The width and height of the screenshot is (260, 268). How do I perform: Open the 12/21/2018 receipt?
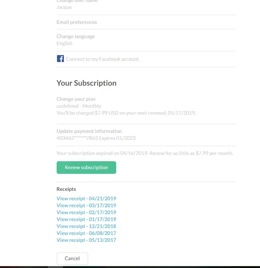tap(86, 226)
